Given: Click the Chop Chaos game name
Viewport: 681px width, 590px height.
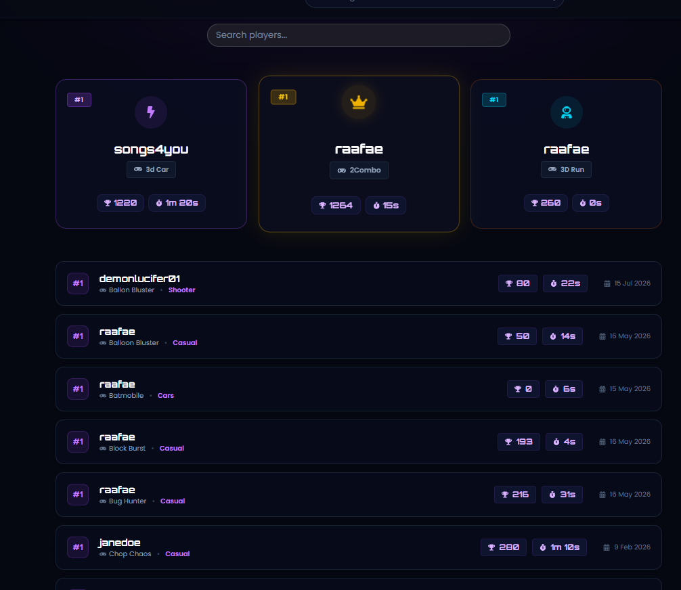Looking at the screenshot, I should [130, 554].
